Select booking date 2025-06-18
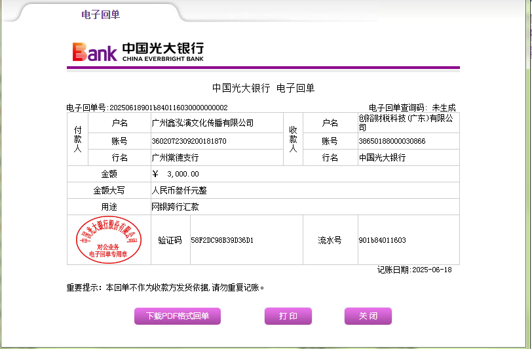The image size is (532, 349). click(432, 270)
